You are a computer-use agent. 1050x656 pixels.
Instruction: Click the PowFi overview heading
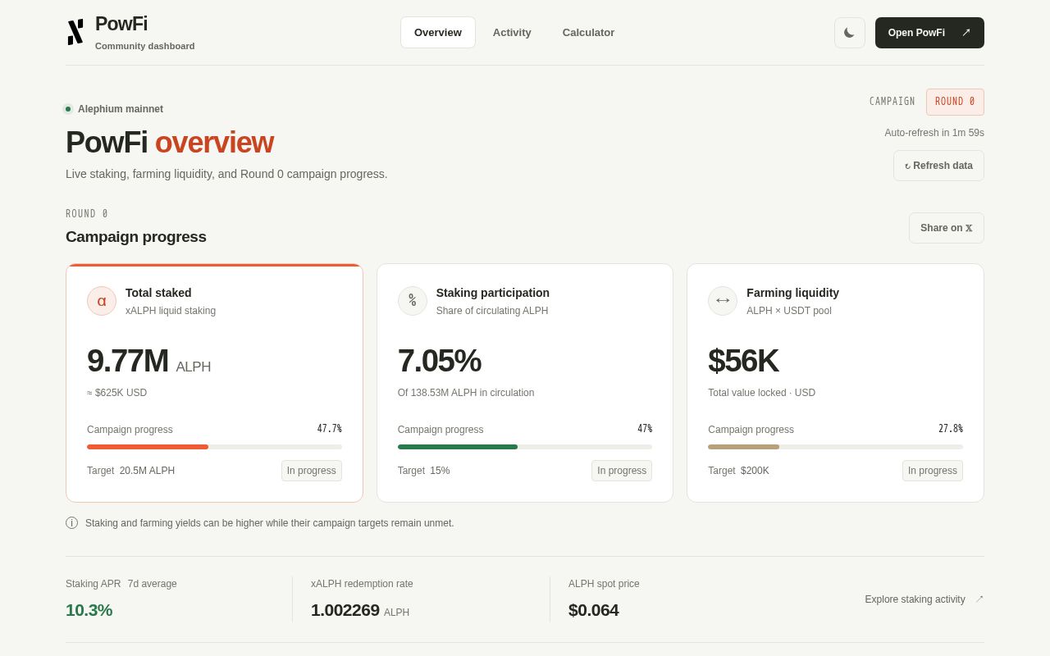coord(169,142)
